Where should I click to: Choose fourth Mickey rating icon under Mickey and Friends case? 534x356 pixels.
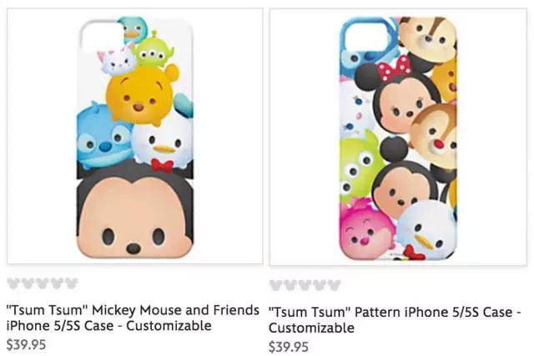57,283
